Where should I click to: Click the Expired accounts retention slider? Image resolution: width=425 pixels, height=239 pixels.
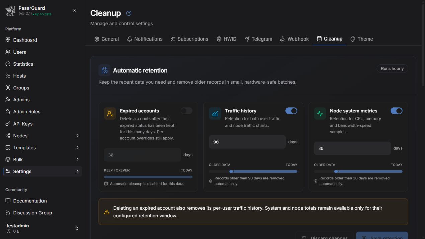pos(148,177)
